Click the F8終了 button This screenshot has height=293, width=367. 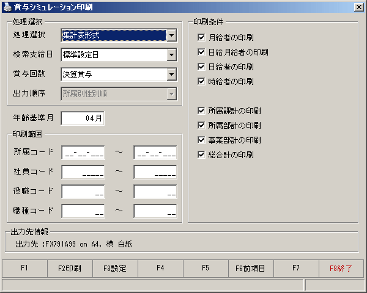[x=341, y=268]
